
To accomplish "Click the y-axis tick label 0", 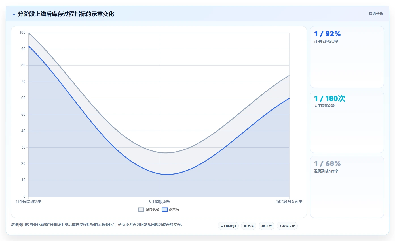I will (24, 197).
